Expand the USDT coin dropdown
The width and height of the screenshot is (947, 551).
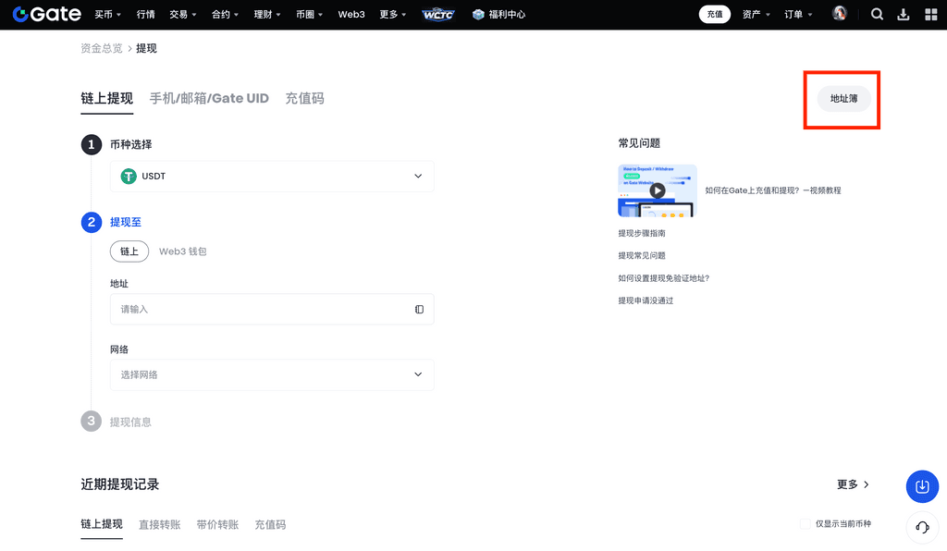[x=272, y=176]
